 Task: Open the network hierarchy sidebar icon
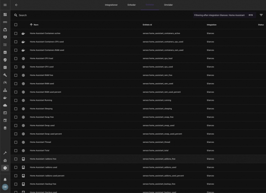5,90
